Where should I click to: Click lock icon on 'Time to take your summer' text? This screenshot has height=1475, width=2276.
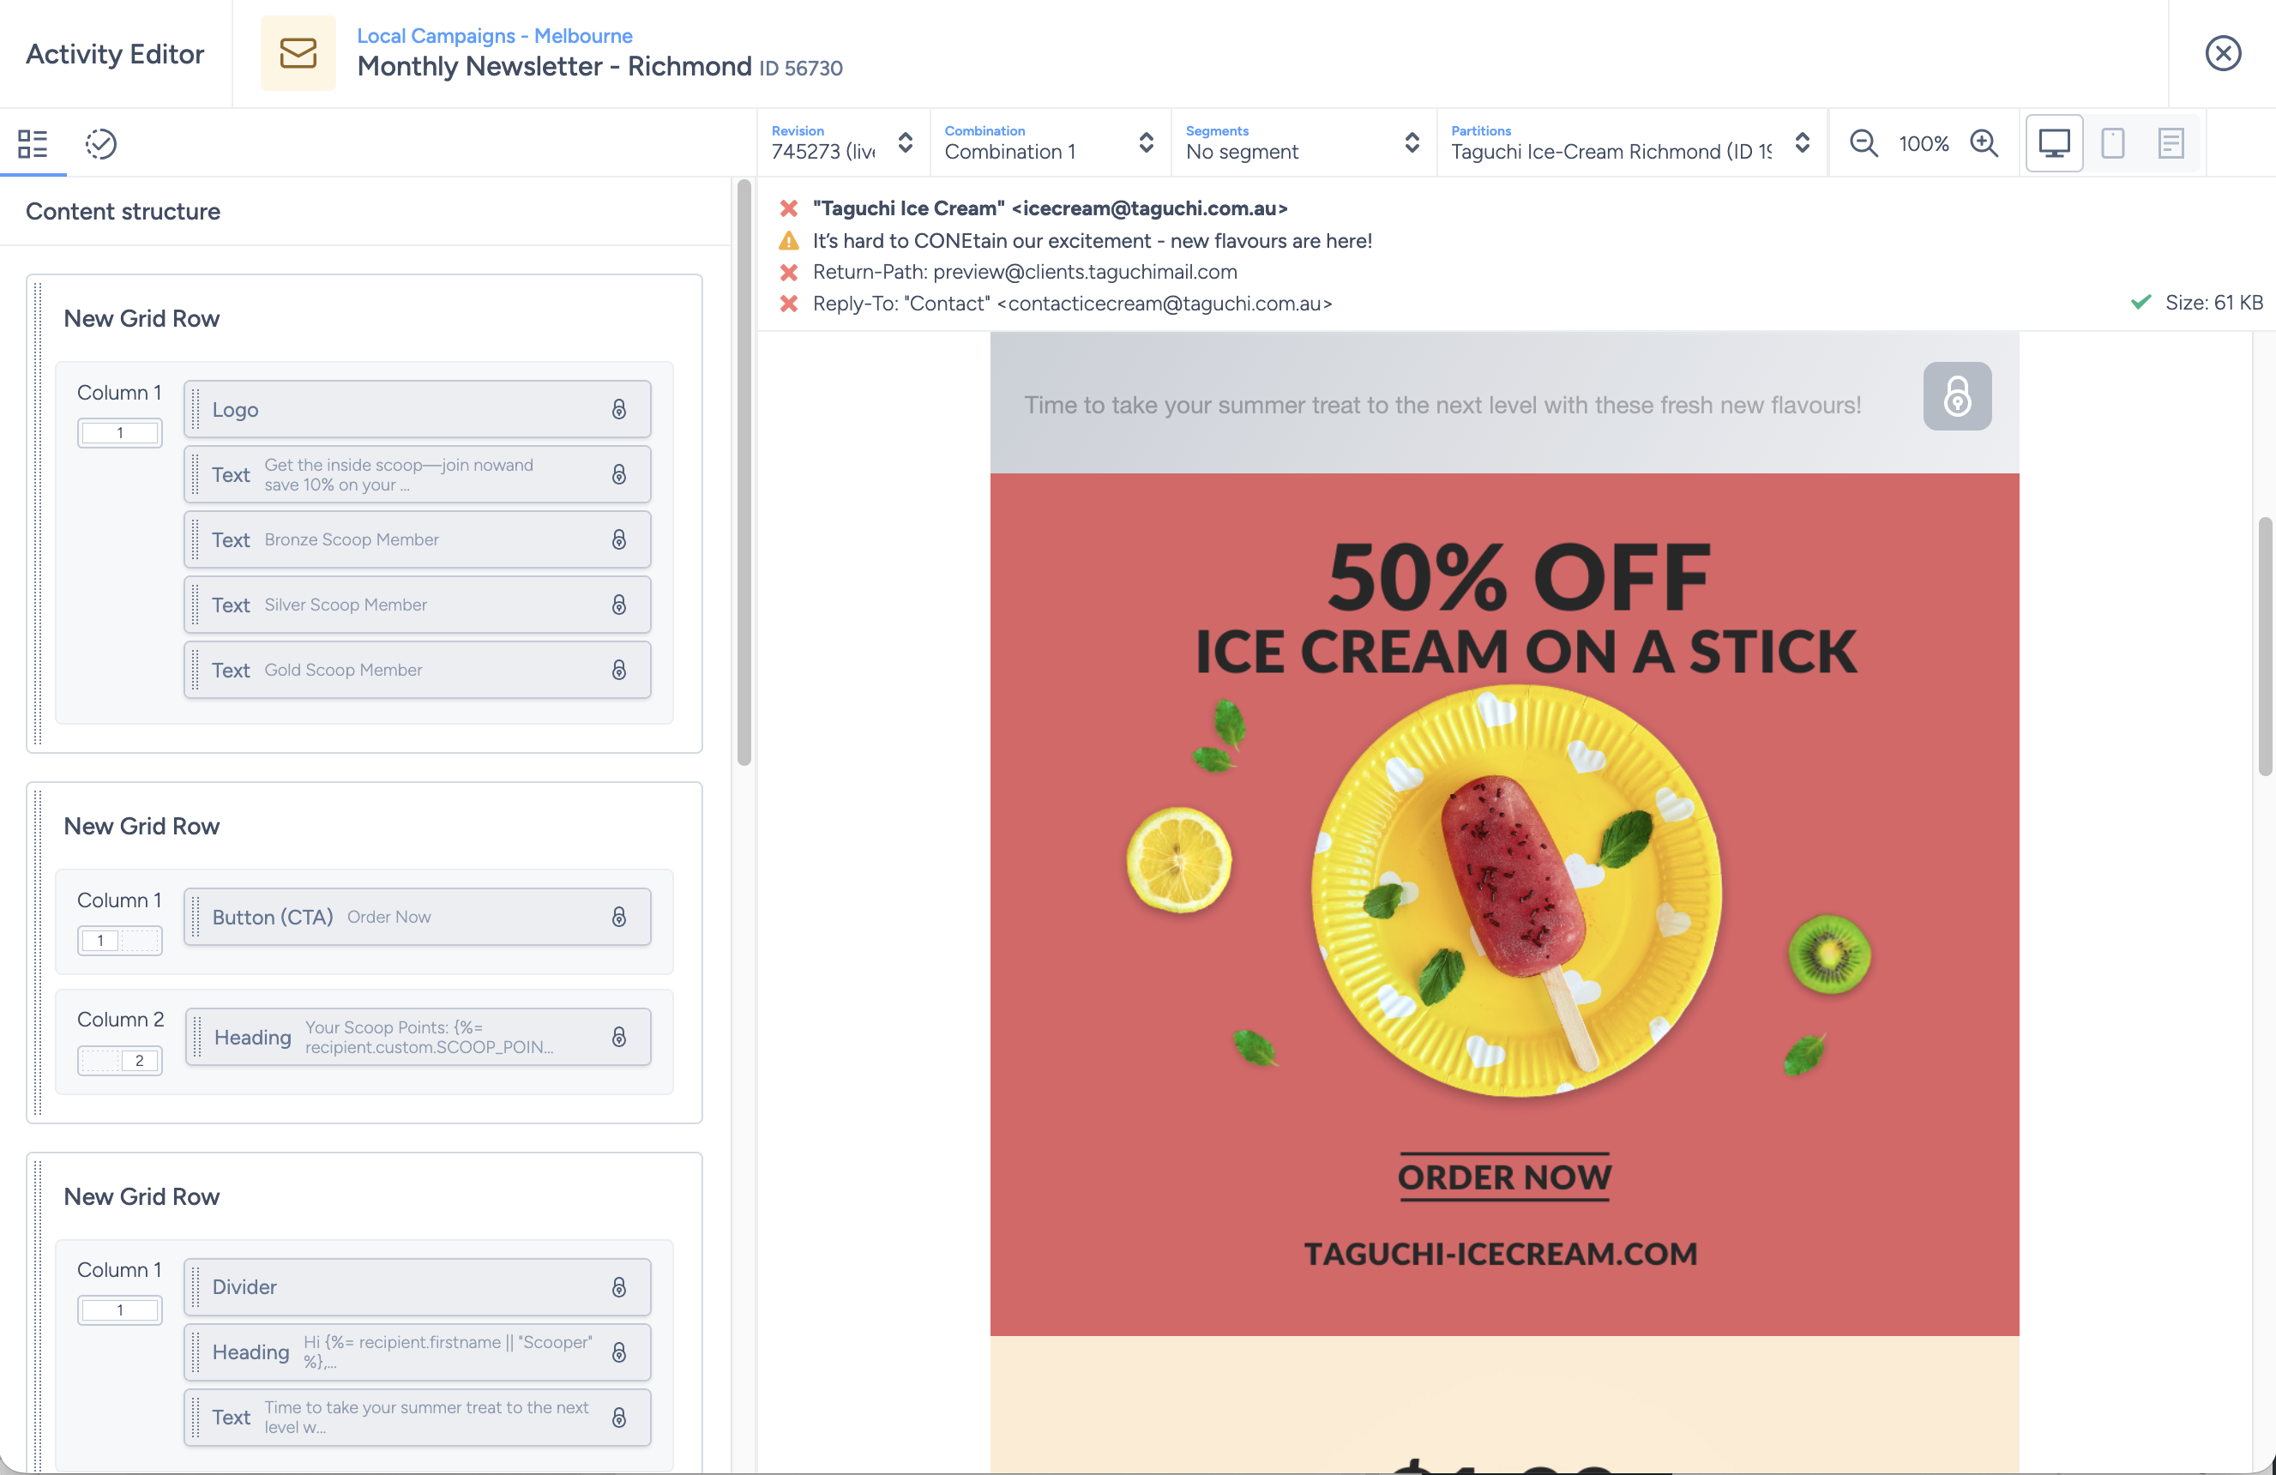620,1417
